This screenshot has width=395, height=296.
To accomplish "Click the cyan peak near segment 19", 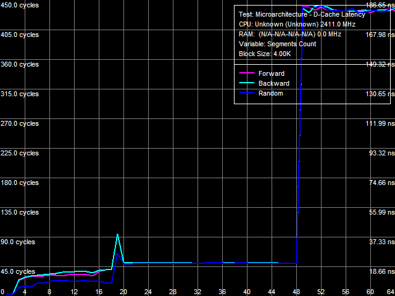I will tap(117, 235).
